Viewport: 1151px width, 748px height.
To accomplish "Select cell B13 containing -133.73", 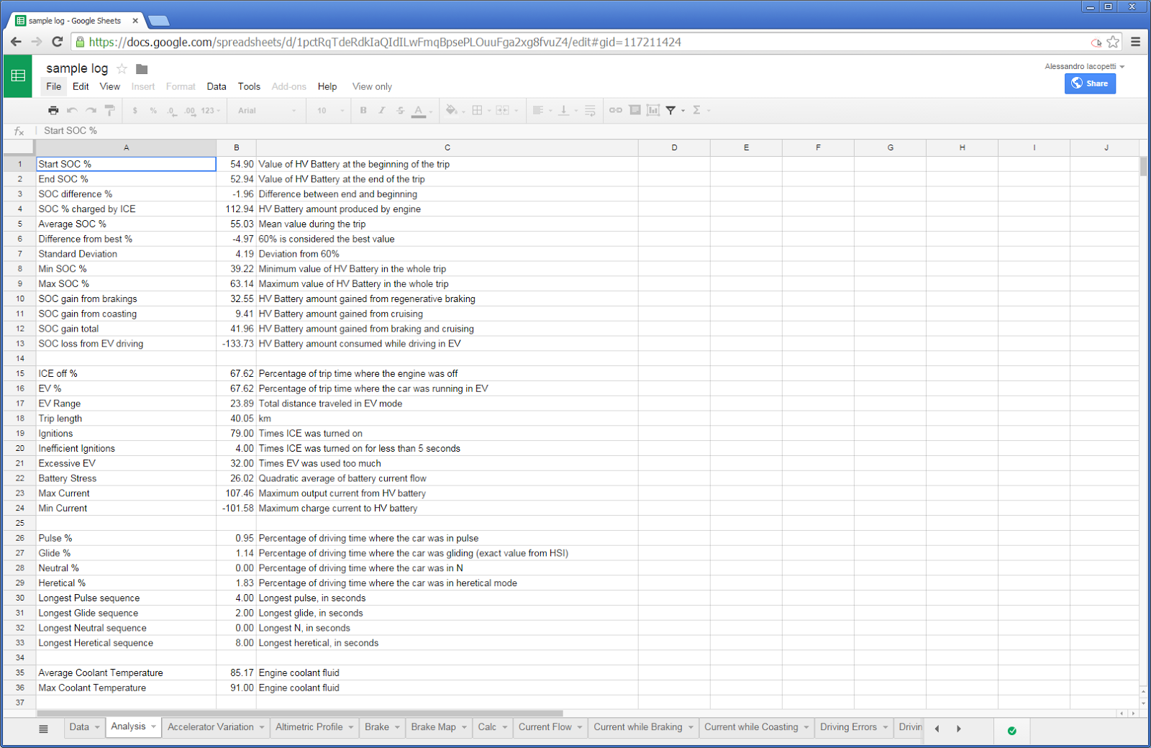I will coord(237,343).
